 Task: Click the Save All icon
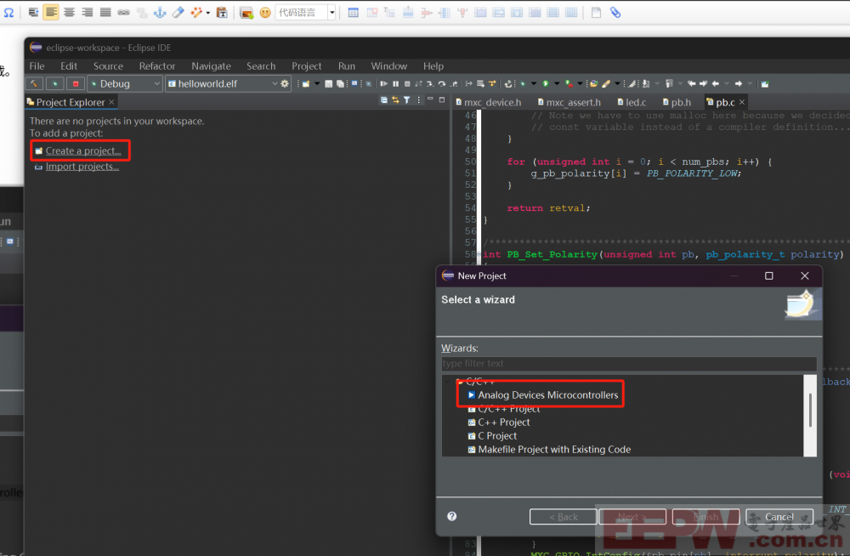tap(340, 83)
